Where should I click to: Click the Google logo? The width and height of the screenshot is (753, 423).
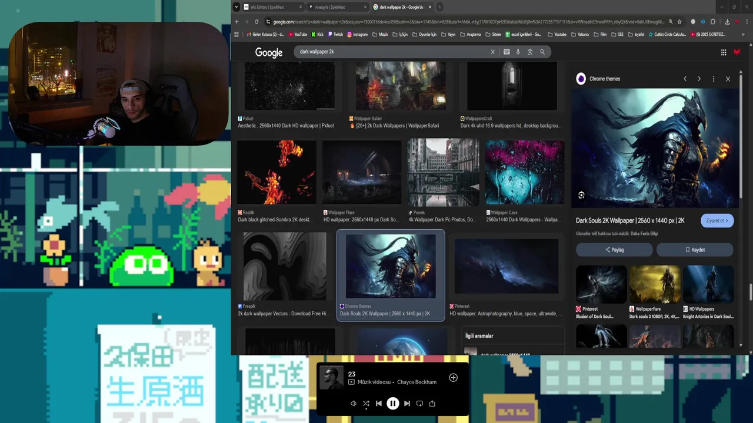pos(269,53)
